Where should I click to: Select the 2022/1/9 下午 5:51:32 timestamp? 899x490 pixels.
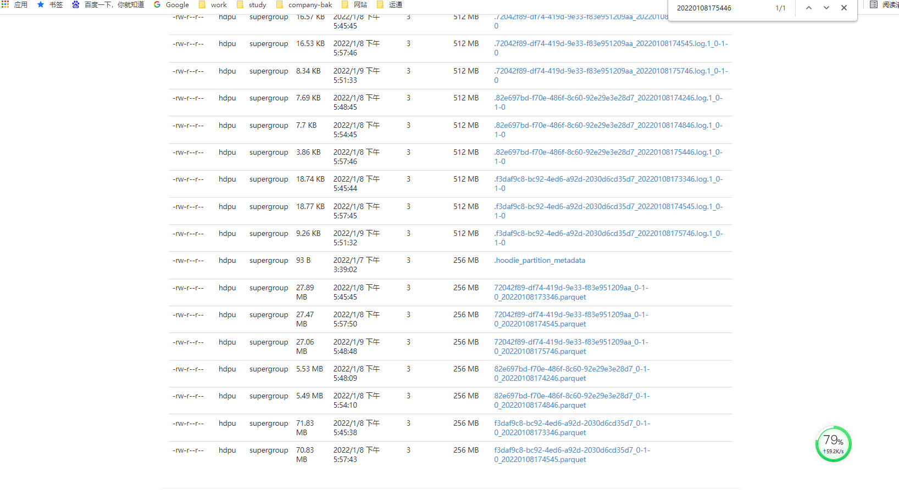pos(357,238)
